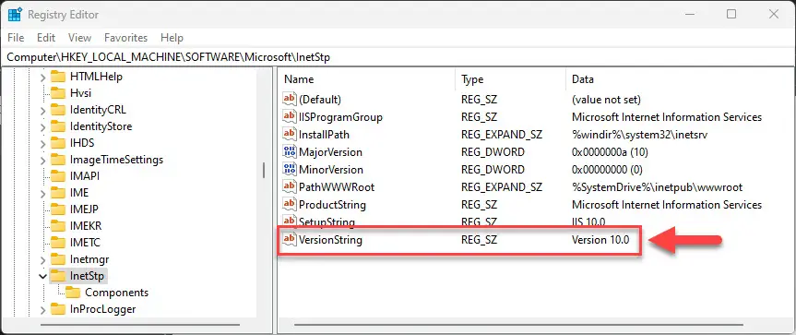Select the (Default) value string icon

point(290,99)
